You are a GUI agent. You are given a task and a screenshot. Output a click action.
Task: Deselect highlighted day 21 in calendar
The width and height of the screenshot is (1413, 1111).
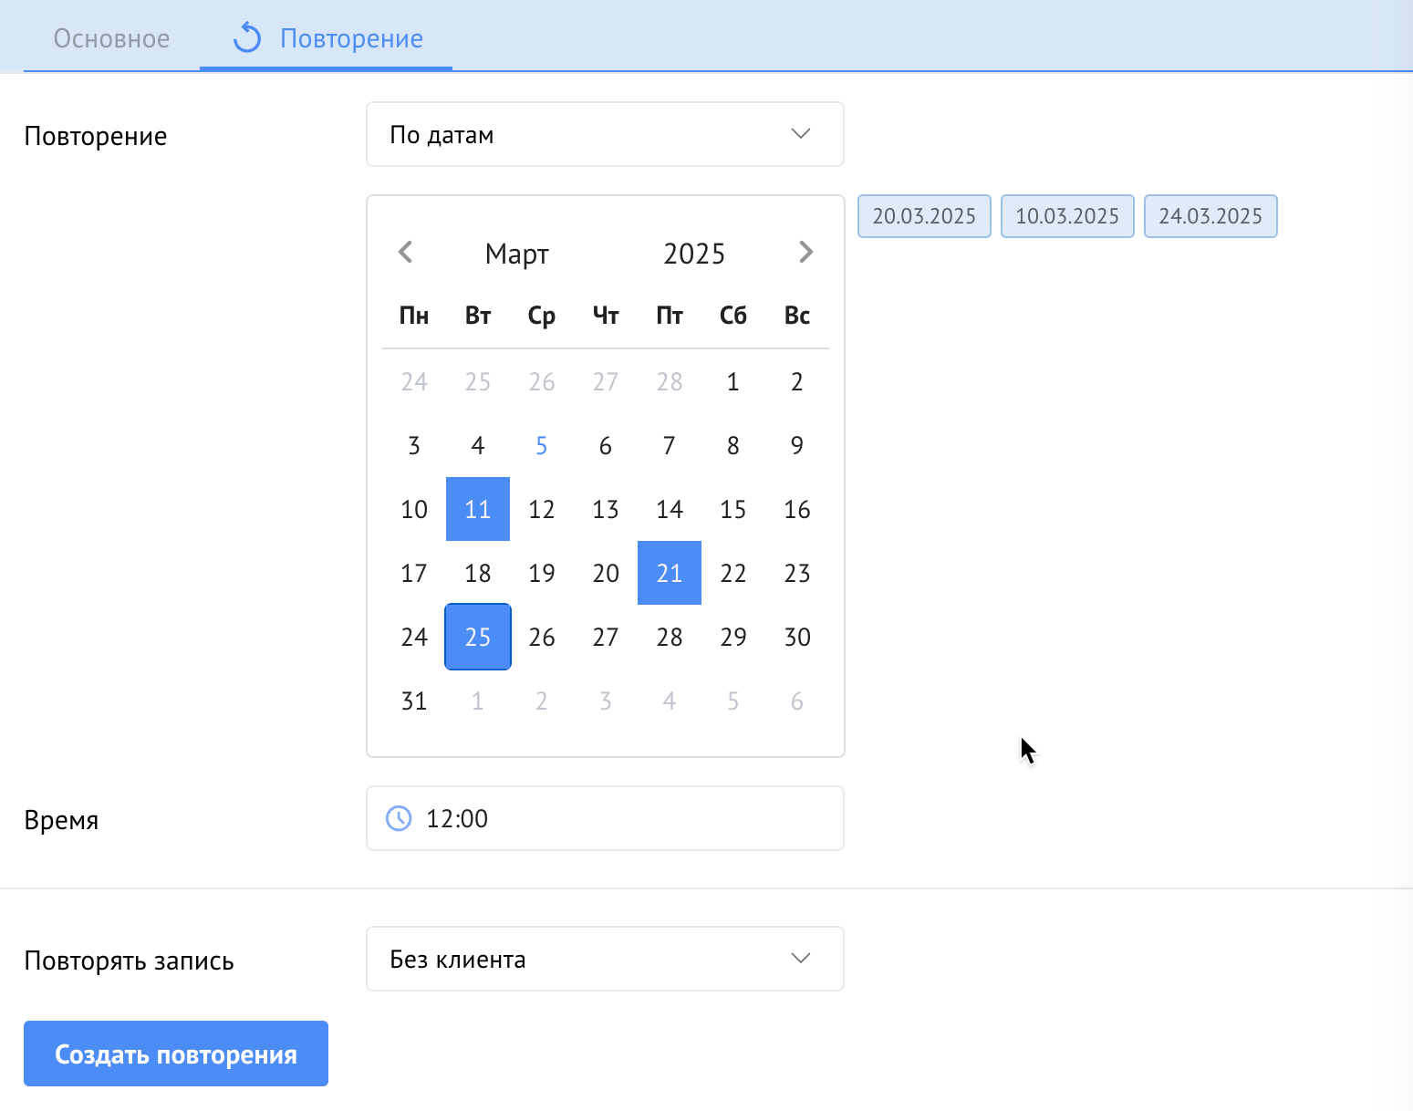click(670, 573)
